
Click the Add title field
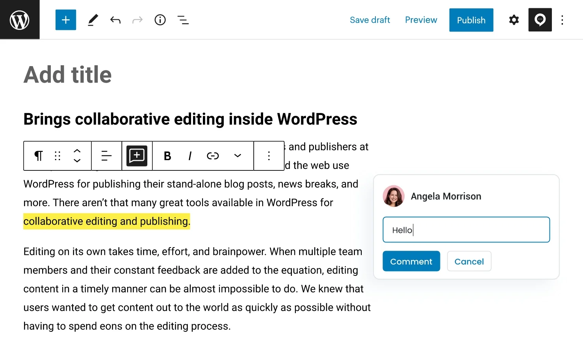68,75
